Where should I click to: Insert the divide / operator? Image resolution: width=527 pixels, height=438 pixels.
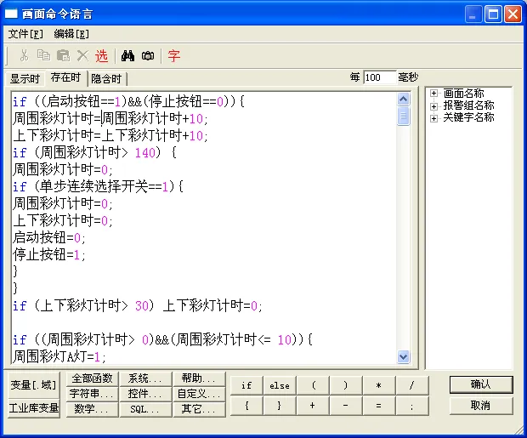click(412, 385)
